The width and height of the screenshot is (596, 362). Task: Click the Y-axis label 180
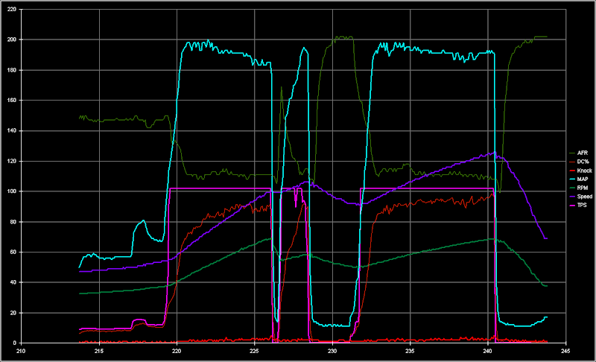coord(12,70)
